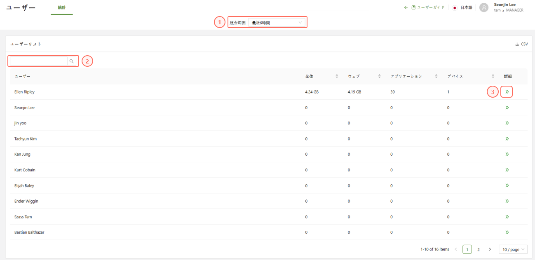Sort by アプリケーション column
Screen dimensions: 535x260
tap(436, 76)
